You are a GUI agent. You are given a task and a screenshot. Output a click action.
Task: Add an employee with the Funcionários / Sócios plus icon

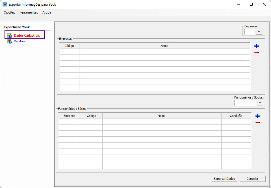[258, 116]
